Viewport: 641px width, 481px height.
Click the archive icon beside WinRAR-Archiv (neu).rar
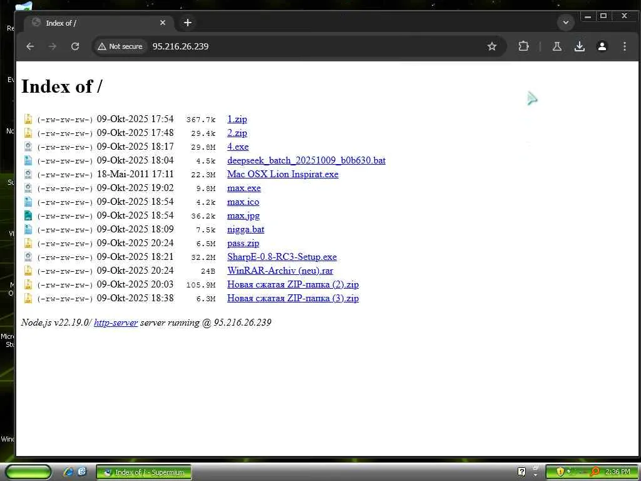[28, 271]
